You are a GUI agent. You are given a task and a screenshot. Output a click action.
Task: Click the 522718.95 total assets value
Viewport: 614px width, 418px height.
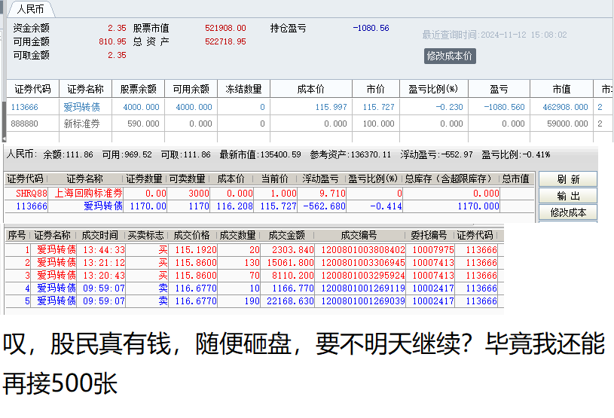click(225, 42)
